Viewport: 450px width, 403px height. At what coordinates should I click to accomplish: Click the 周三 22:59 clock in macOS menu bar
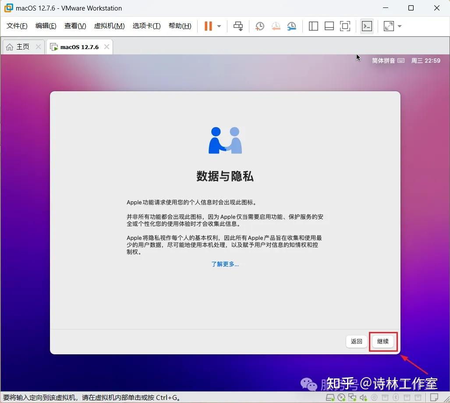coord(425,61)
